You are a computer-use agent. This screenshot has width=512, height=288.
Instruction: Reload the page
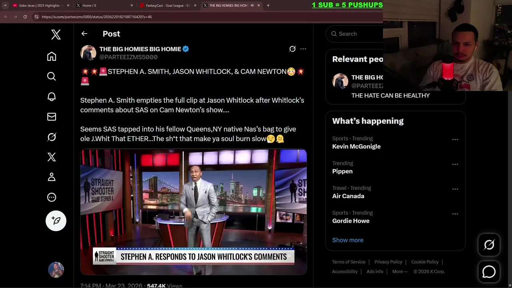25,17
